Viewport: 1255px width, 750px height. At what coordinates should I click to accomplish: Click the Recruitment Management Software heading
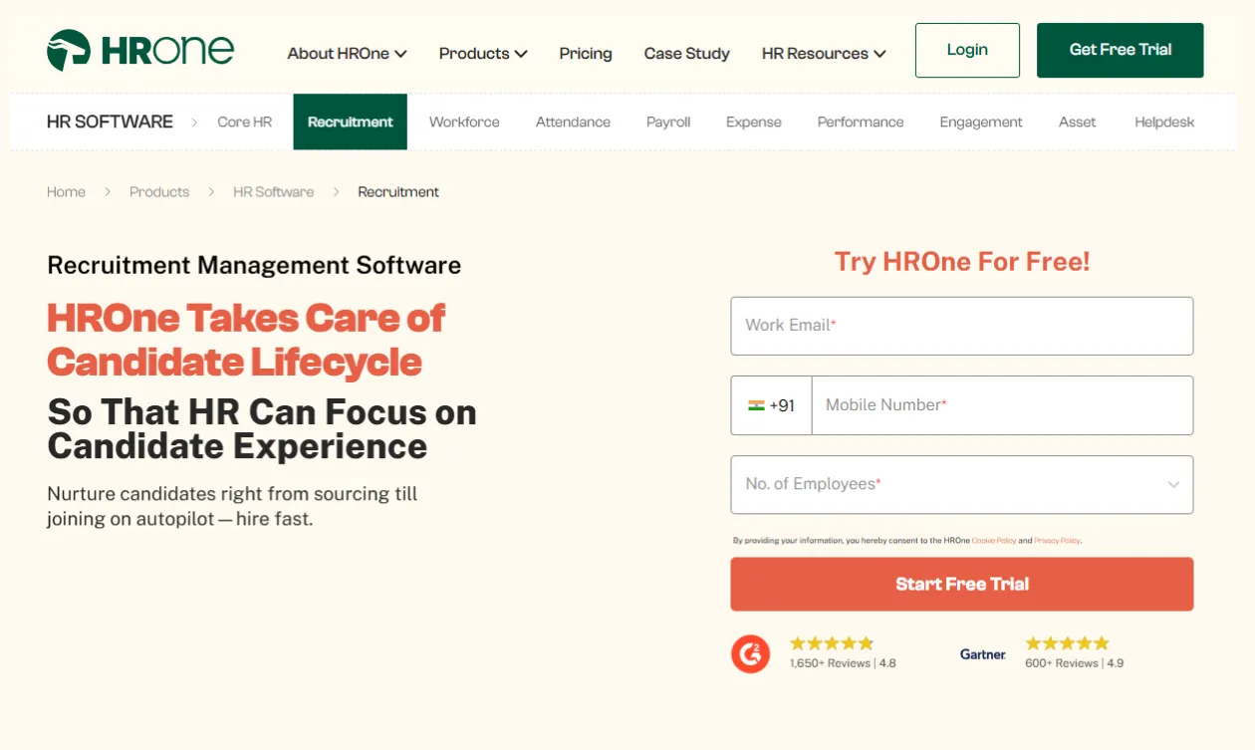tap(254, 266)
